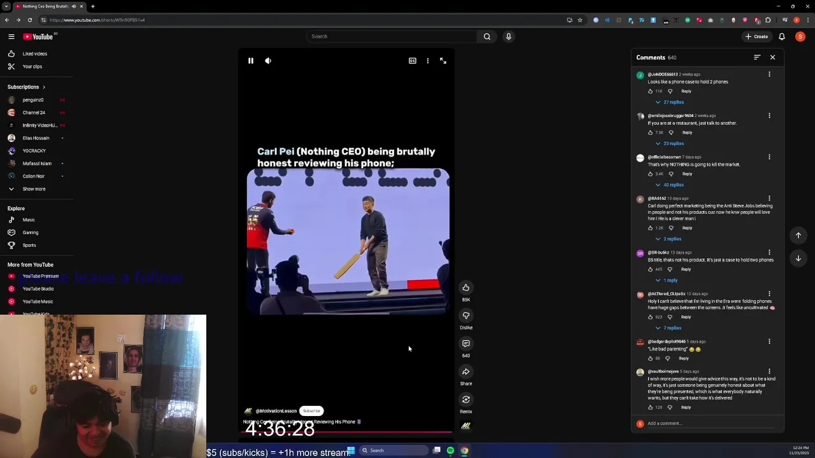Like the comment by @JohDOE56513
This screenshot has height=458, width=815.
click(x=650, y=92)
